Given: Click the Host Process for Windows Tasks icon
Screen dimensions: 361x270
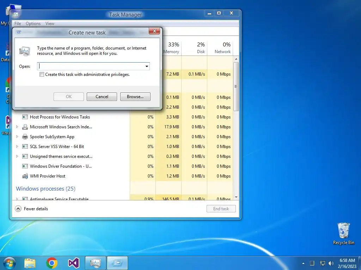Looking at the screenshot, I should coord(25,117).
